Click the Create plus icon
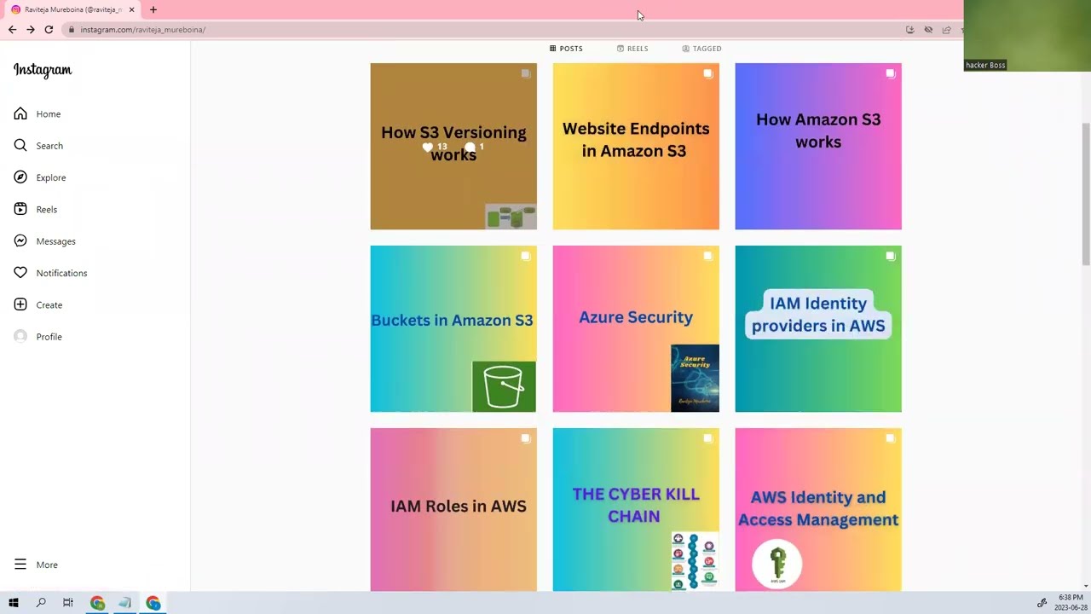Image resolution: width=1091 pixels, height=614 pixels. (20, 304)
